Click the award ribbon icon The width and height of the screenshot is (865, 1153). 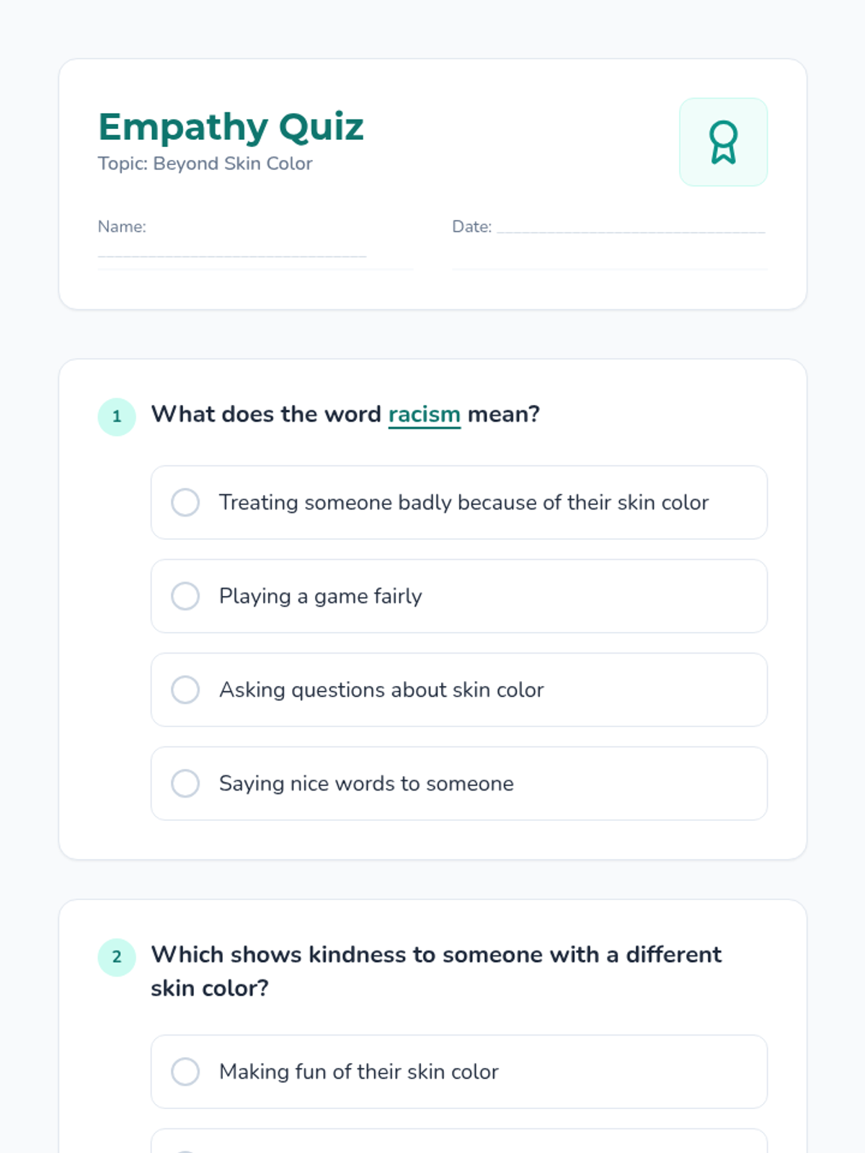(x=723, y=142)
